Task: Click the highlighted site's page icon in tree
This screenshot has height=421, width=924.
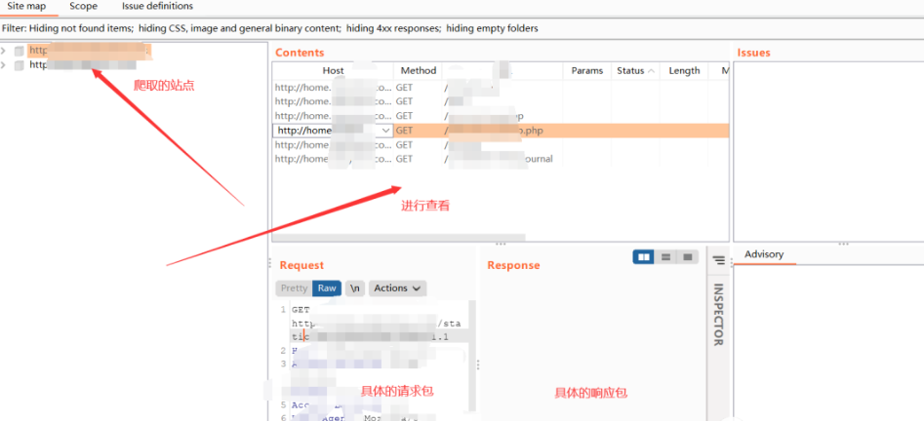Action: (20, 52)
